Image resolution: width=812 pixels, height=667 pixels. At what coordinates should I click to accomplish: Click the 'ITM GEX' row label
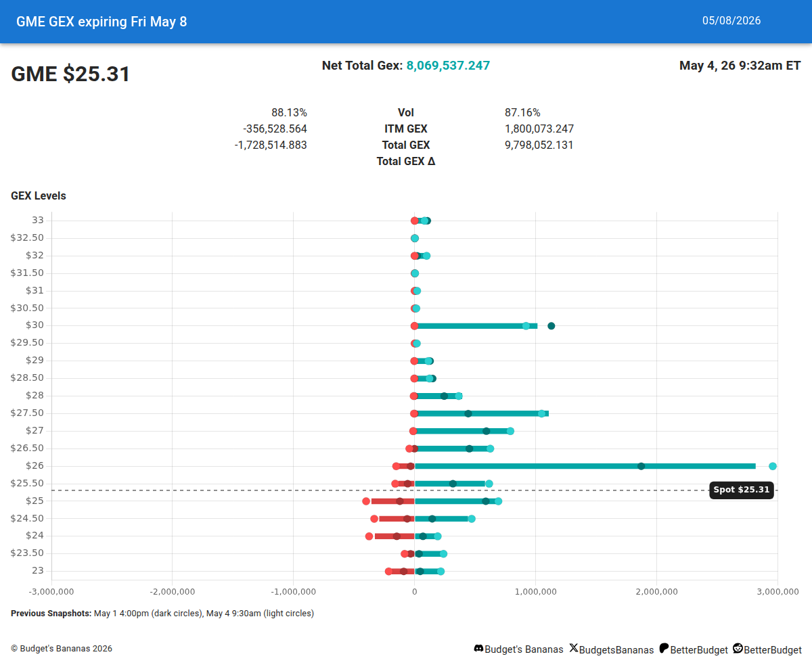(x=406, y=129)
